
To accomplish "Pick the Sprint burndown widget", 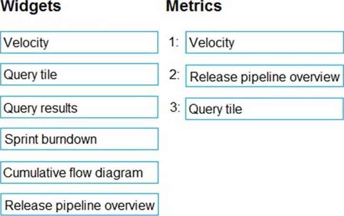I will pyautogui.click(x=79, y=139).
